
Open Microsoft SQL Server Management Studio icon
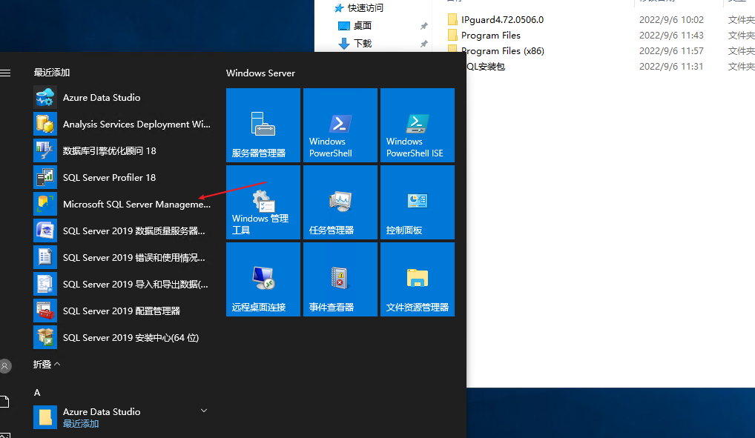coord(45,204)
